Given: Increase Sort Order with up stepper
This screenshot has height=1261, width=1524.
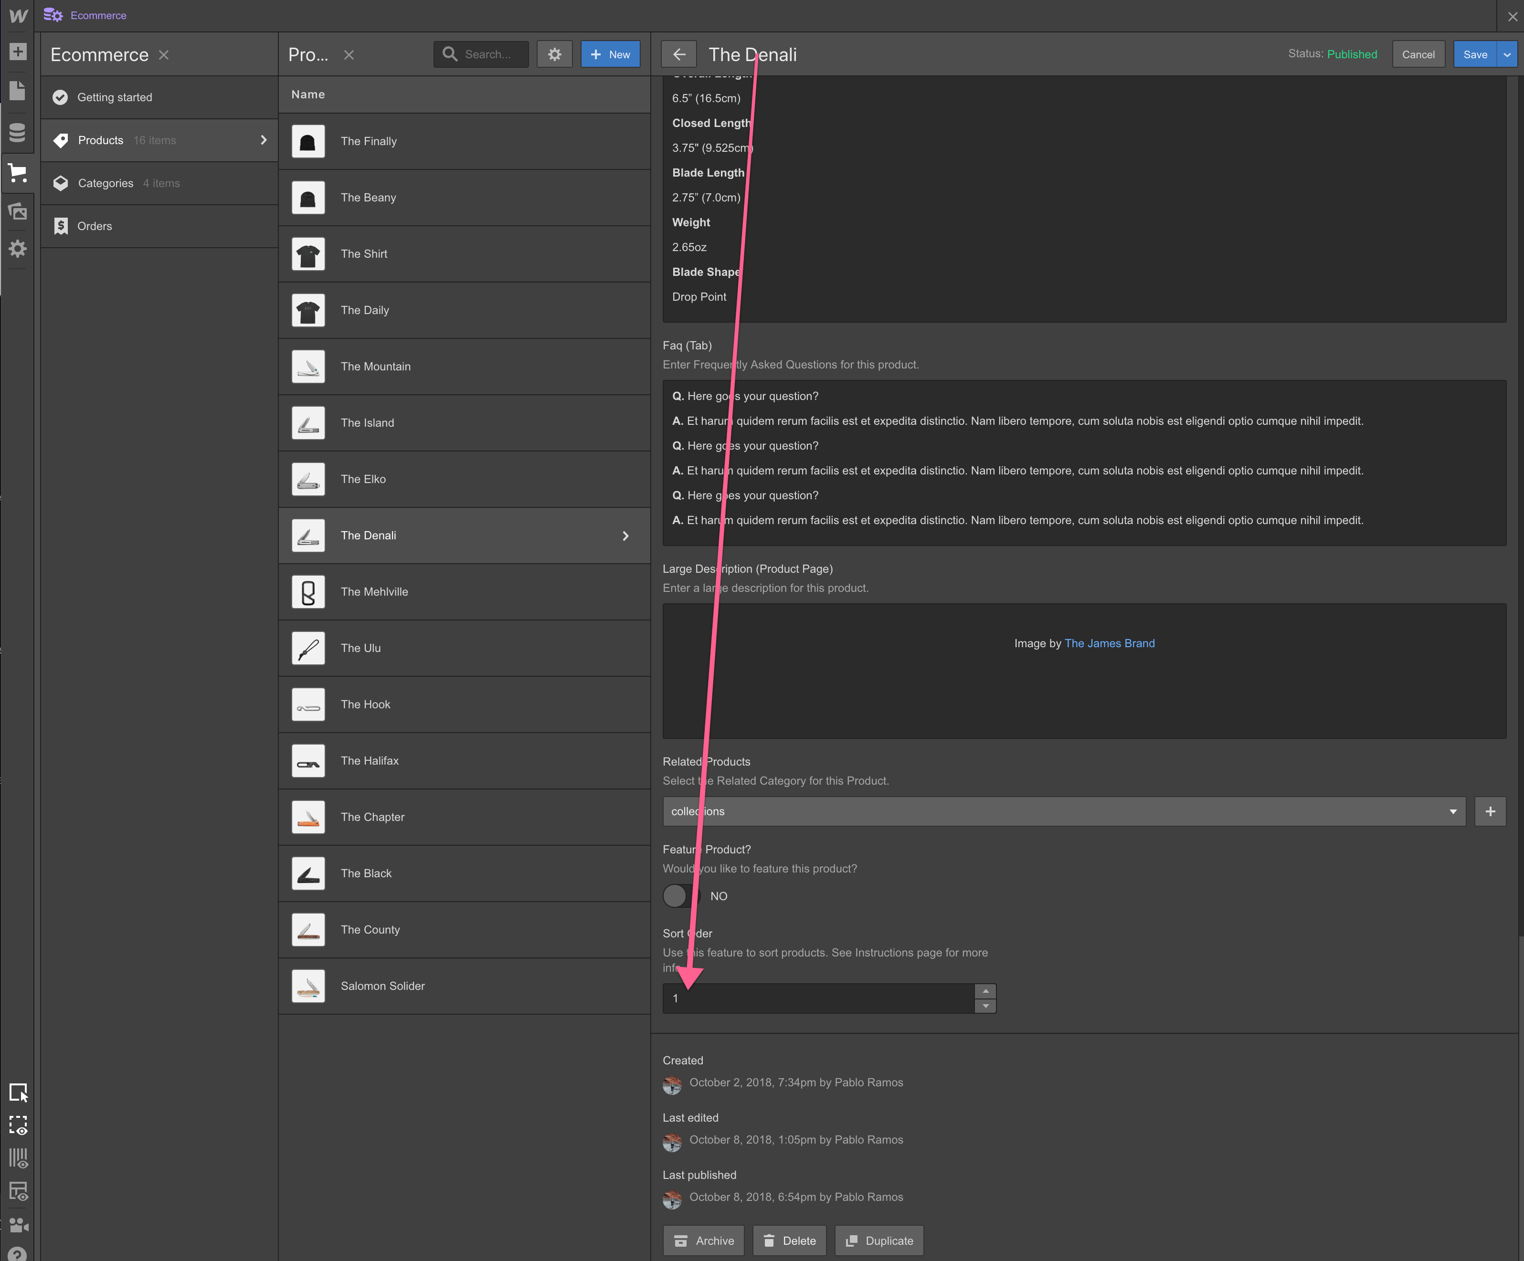Looking at the screenshot, I should click(985, 991).
